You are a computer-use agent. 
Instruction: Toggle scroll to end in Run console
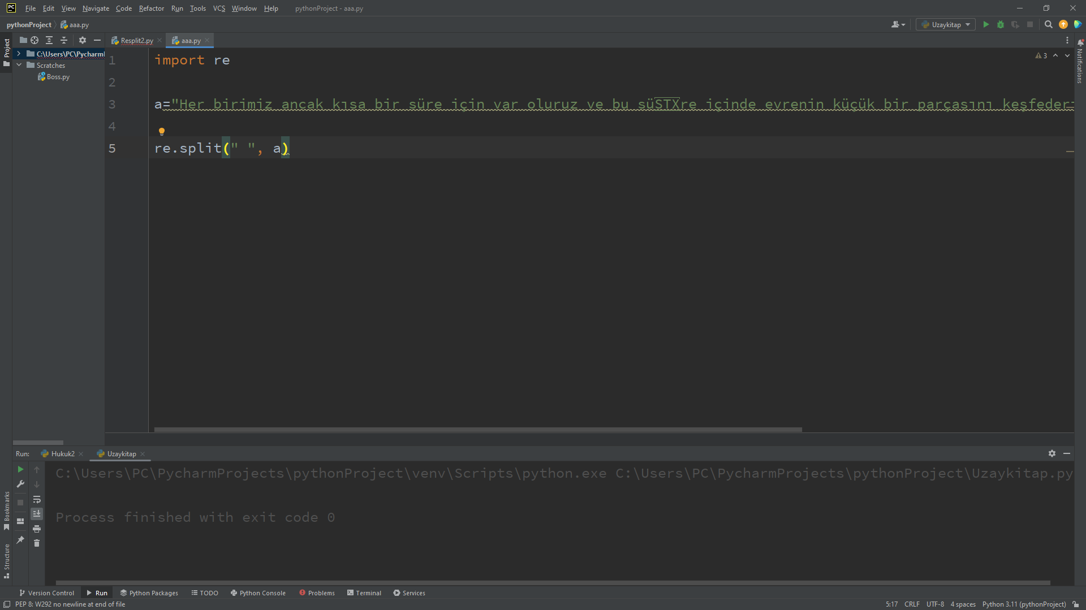[37, 513]
